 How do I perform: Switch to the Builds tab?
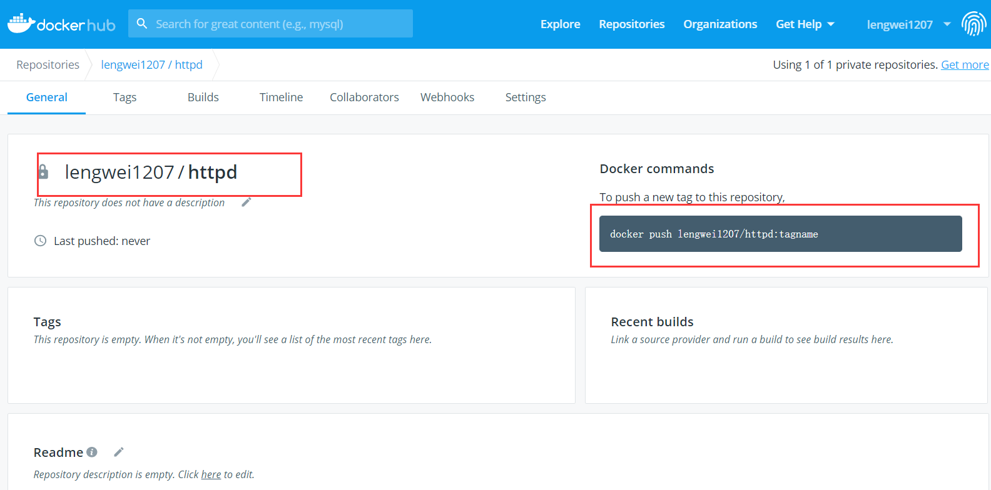click(203, 97)
